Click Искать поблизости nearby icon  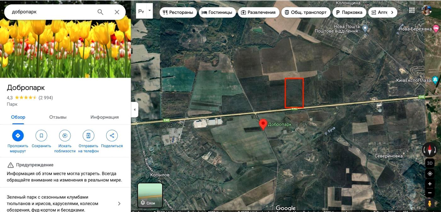(x=65, y=136)
